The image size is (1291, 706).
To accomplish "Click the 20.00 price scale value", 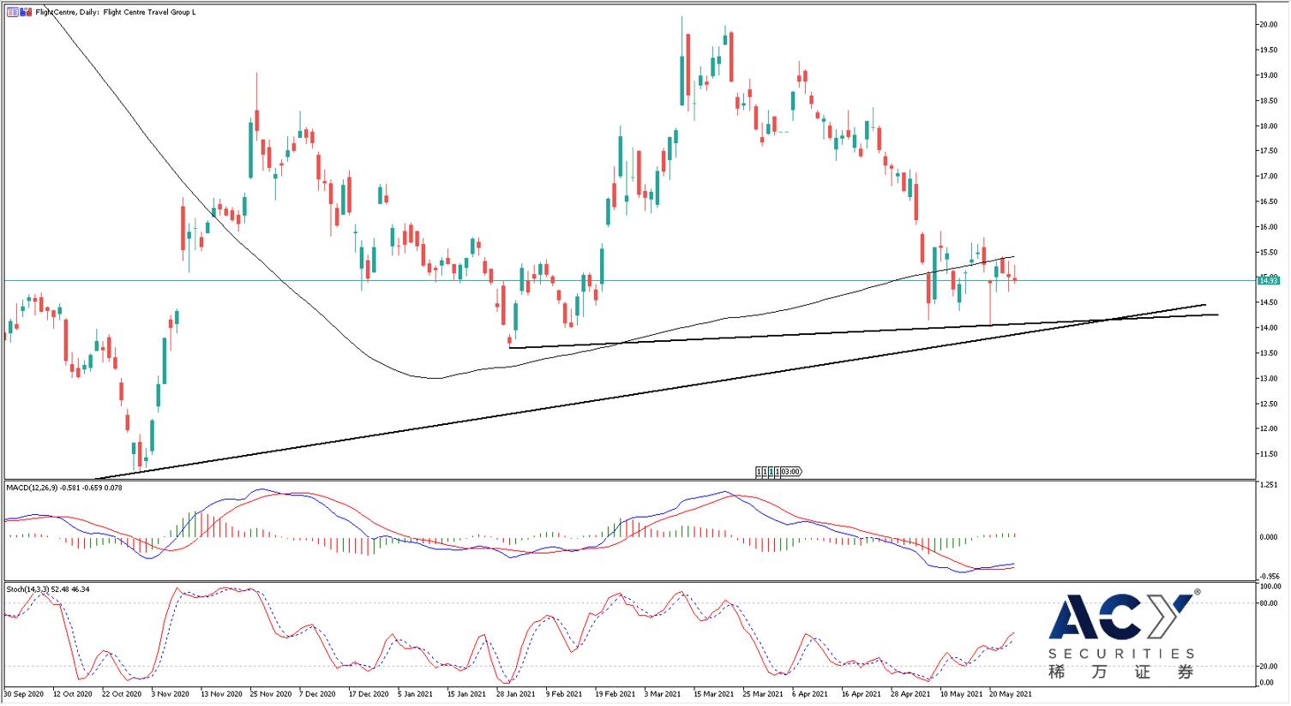I will (x=1268, y=25).
